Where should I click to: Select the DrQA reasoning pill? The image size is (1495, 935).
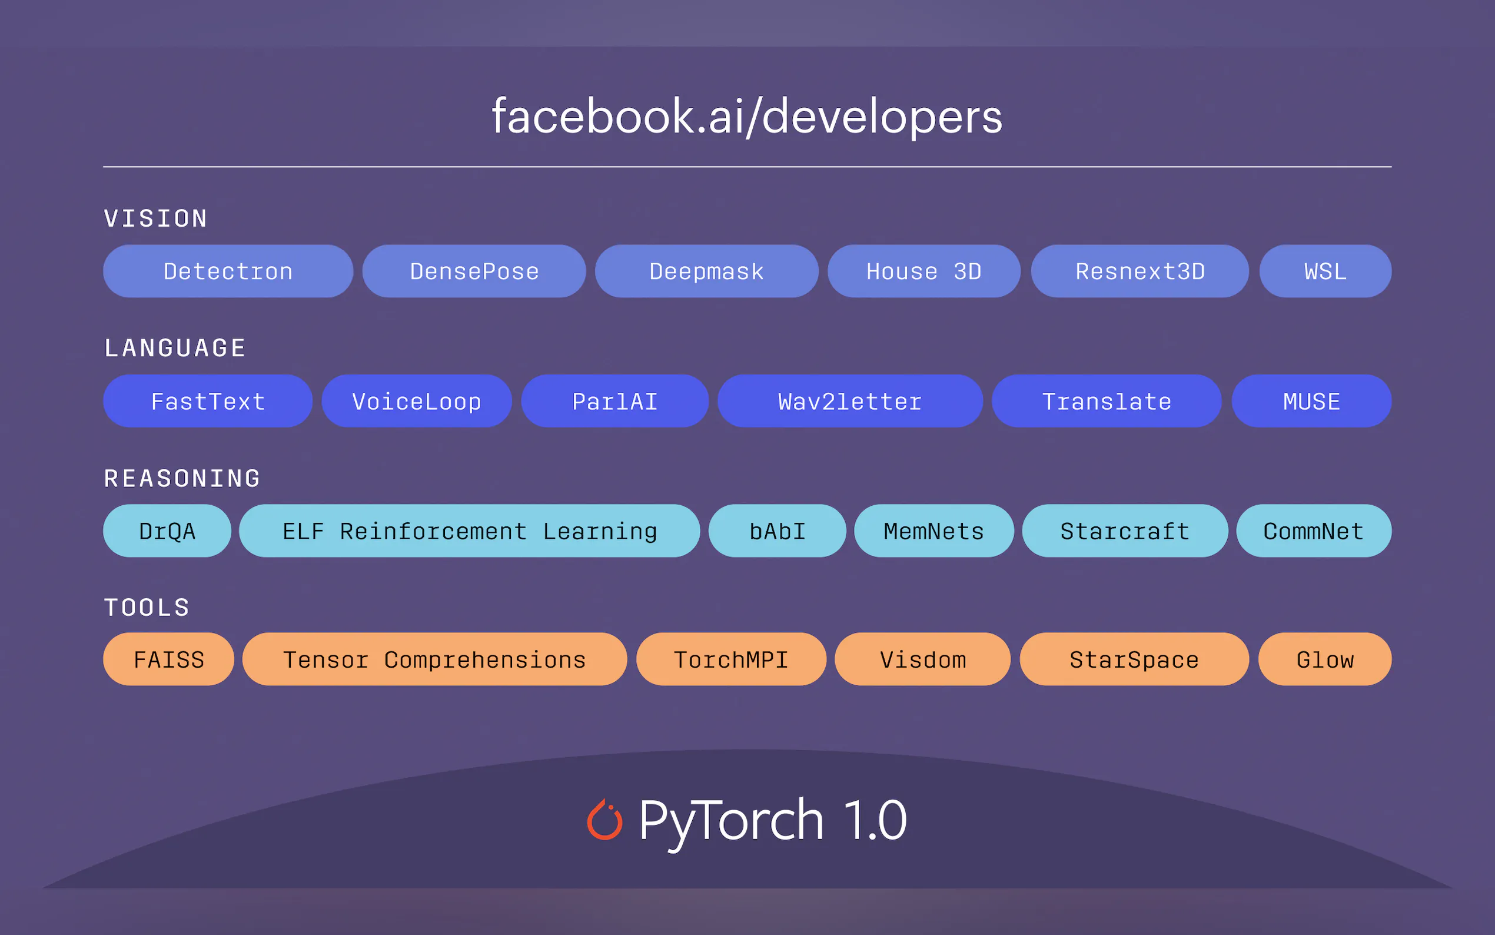tap(167, 531)
